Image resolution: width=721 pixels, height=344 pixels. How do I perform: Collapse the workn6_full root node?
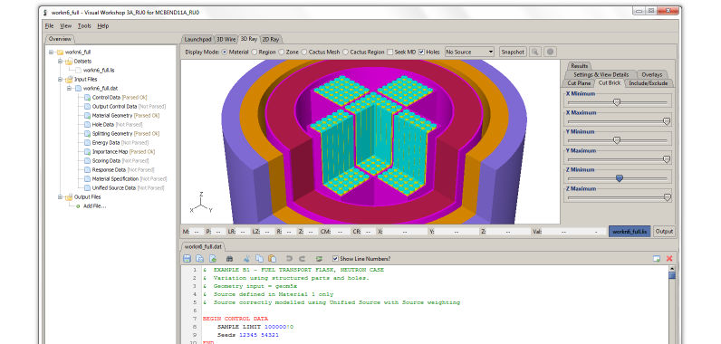(x=51, y=53)
